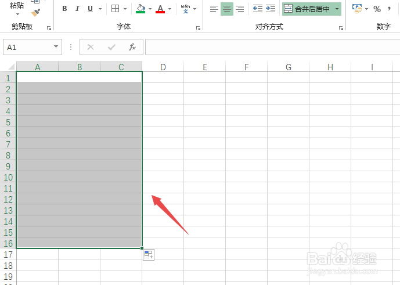Open the 字体 dialog launcher

point(198,28)
